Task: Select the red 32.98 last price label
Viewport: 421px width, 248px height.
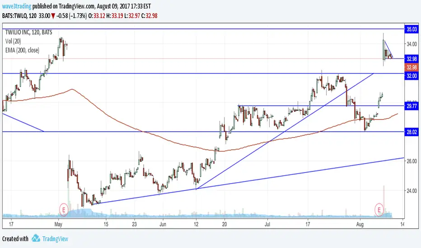Action: [x=412, y=67]
